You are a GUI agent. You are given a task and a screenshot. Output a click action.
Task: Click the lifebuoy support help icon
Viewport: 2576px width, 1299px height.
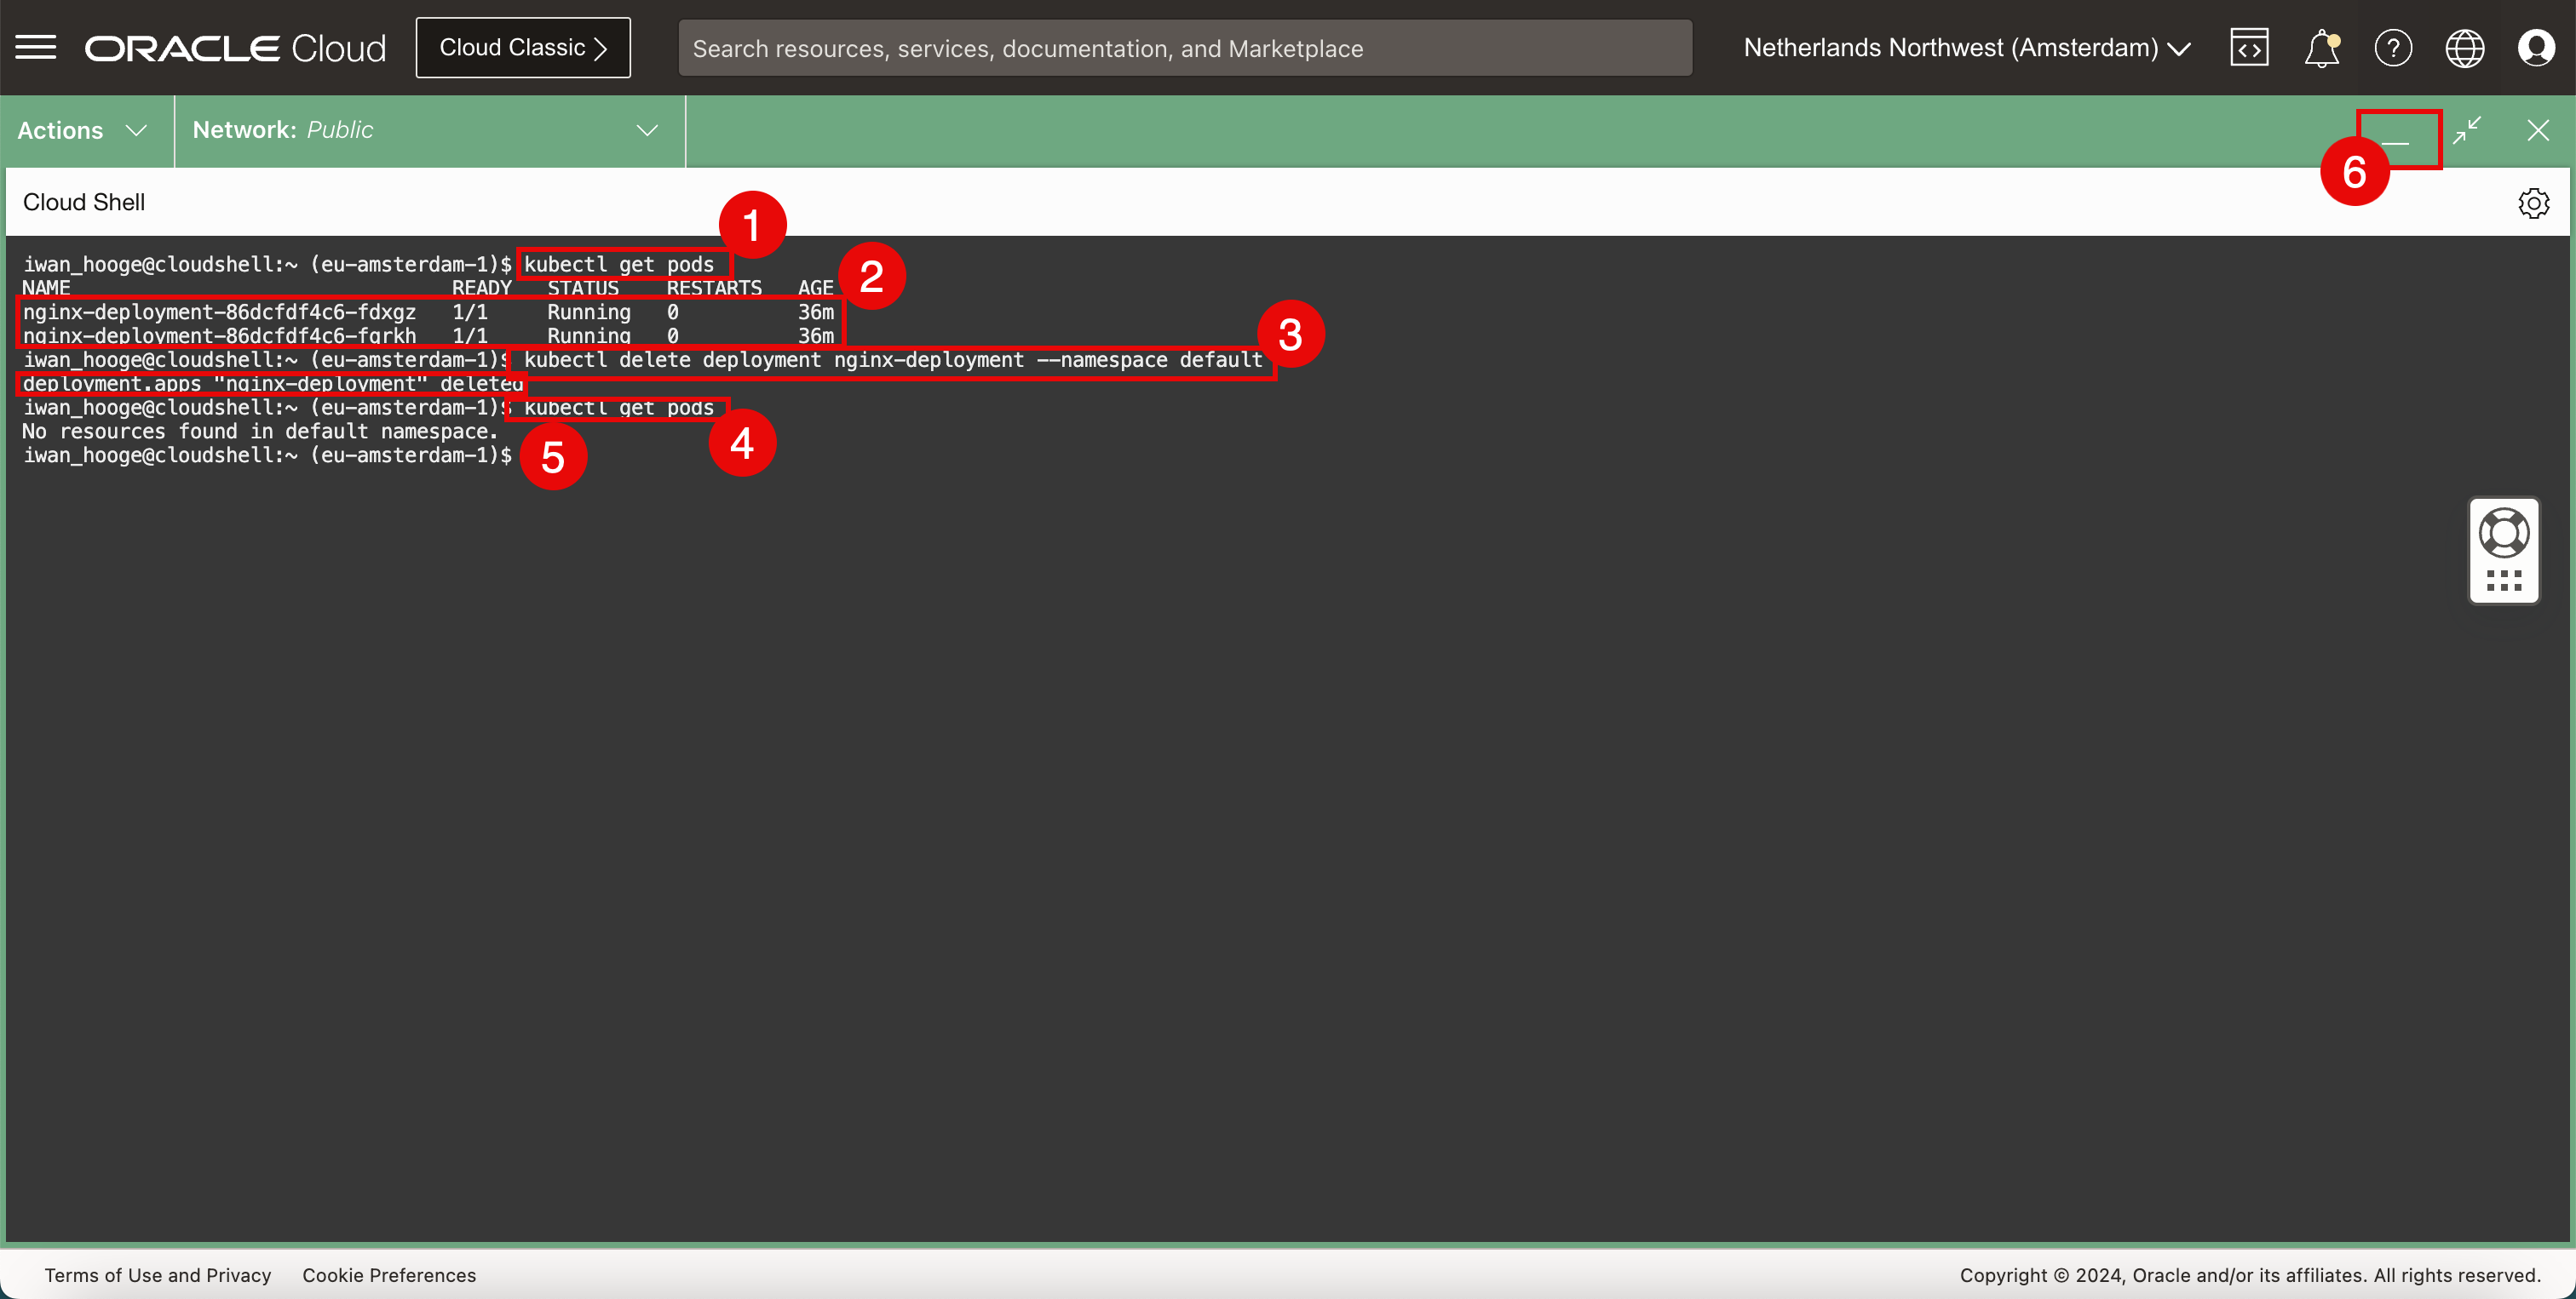[x=2504, y=533]
